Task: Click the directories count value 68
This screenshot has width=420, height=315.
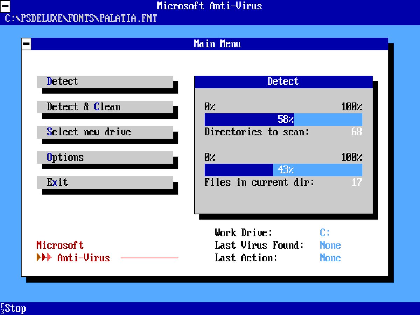Action: click(x=357, y=132)
